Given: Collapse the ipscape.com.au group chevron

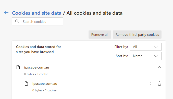Looking at the screenshot, I should pos(159,67).
